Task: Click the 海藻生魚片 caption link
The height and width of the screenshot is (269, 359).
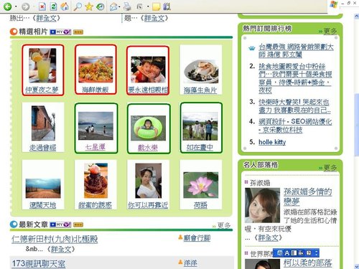Action: click(x=200, y=90)
